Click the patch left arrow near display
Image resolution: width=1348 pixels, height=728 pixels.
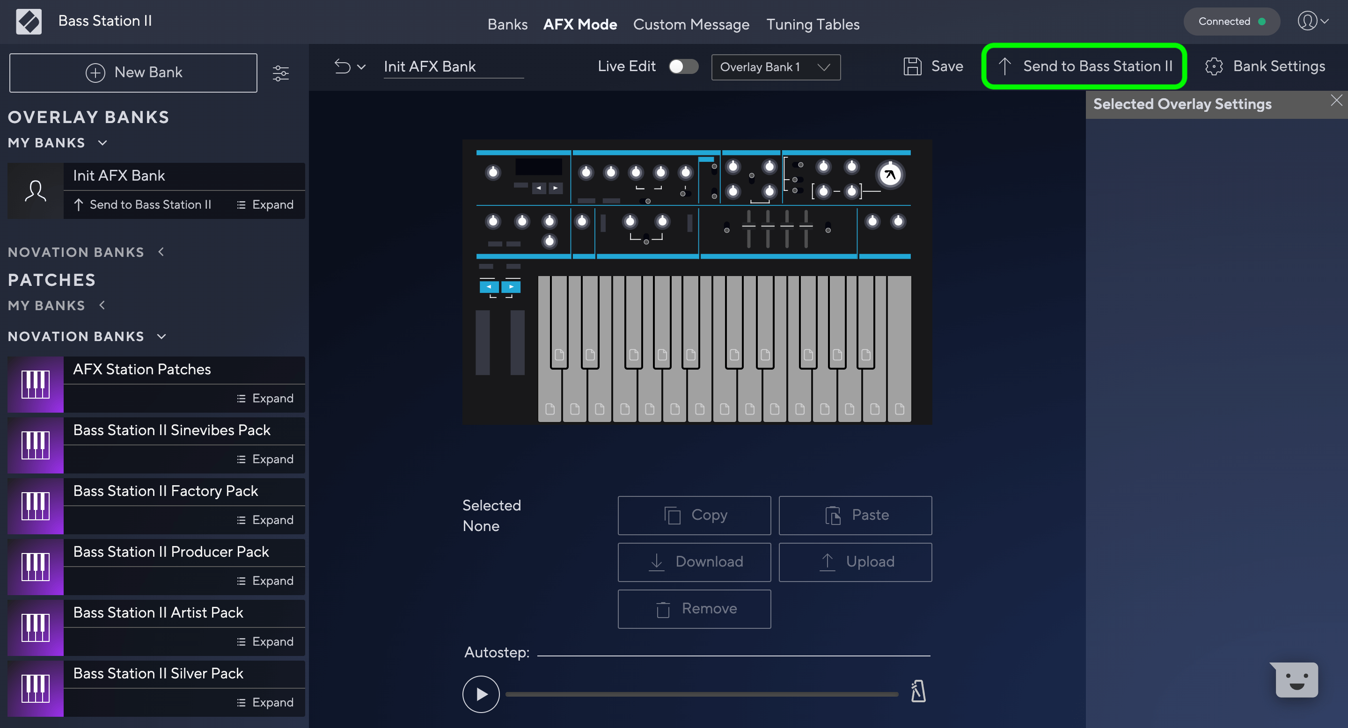539,188
